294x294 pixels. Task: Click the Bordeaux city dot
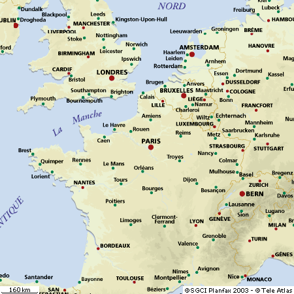[98, 248]
